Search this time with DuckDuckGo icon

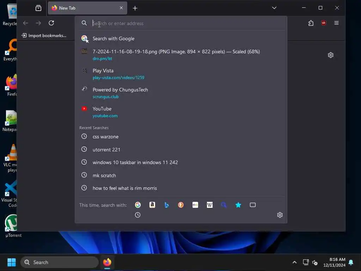click(x=181, y=205)
